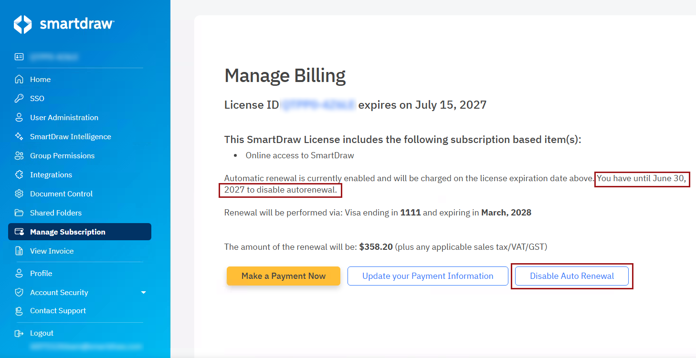Click the Home house icon
The height and width of the screenshot is (358, 696).
click(19, 79)
